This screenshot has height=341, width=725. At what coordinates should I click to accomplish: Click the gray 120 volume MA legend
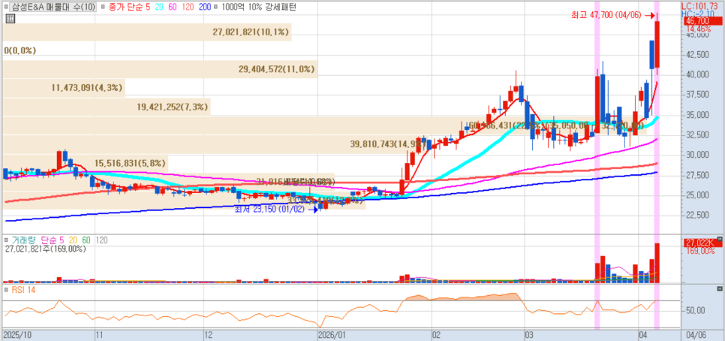point(101,240)
